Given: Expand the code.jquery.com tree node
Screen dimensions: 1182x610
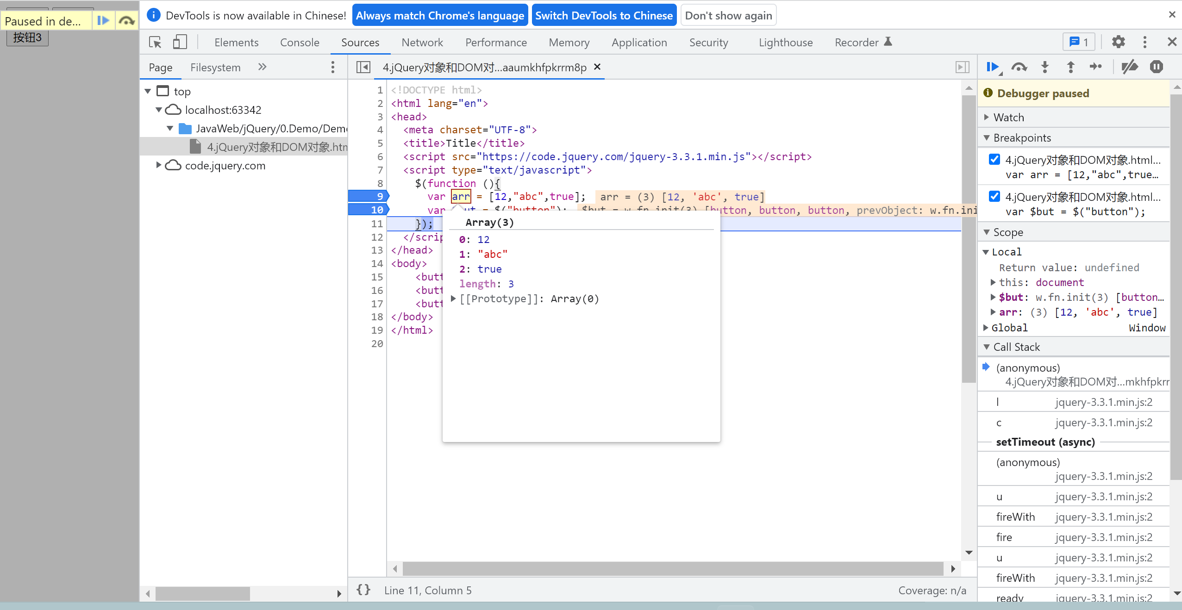Looking at the screenshot, I should tap(159, 165).
